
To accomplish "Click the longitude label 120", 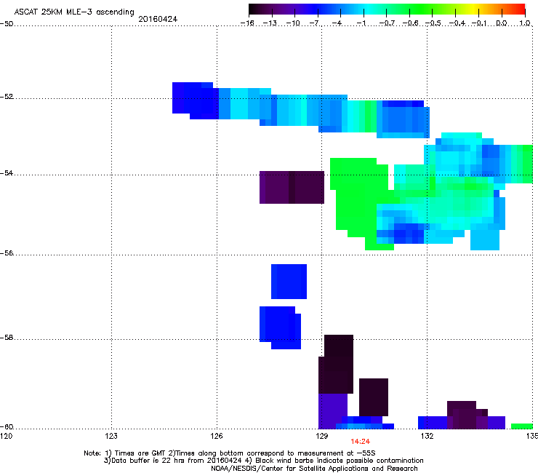I will click(x=6, y=436).
